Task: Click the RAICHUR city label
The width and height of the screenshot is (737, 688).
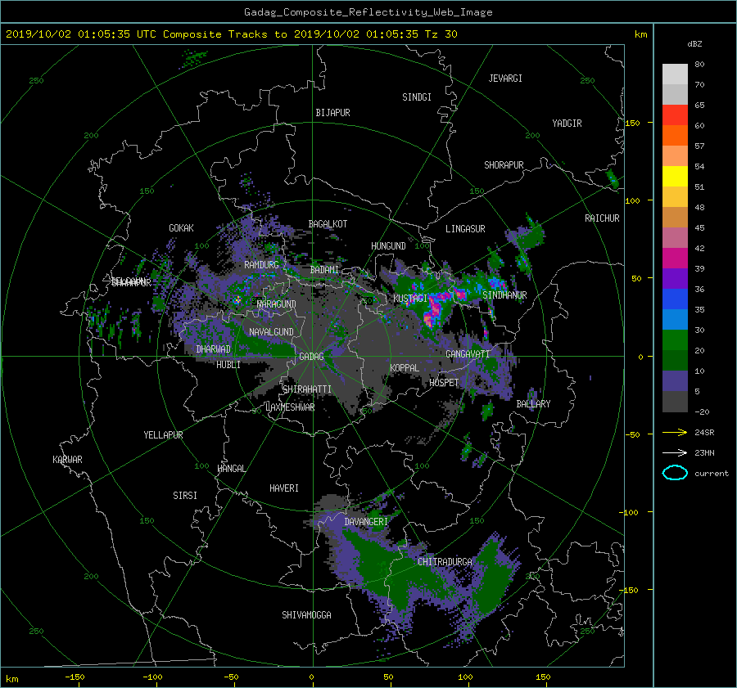Action: pos(602,218)
